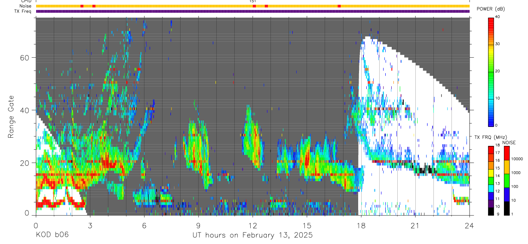Click the purple TX Freq strip at top
The height and width of the screenshot is (244, 528).
[x=252, y=11]
